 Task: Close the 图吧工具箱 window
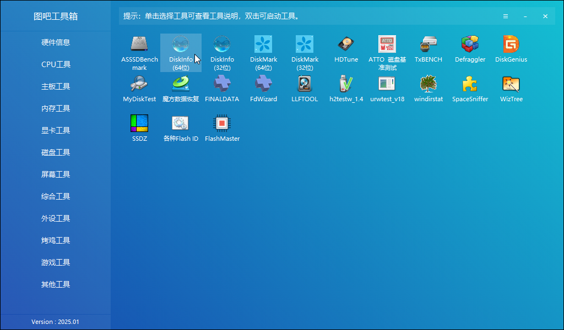pos(545,16)
